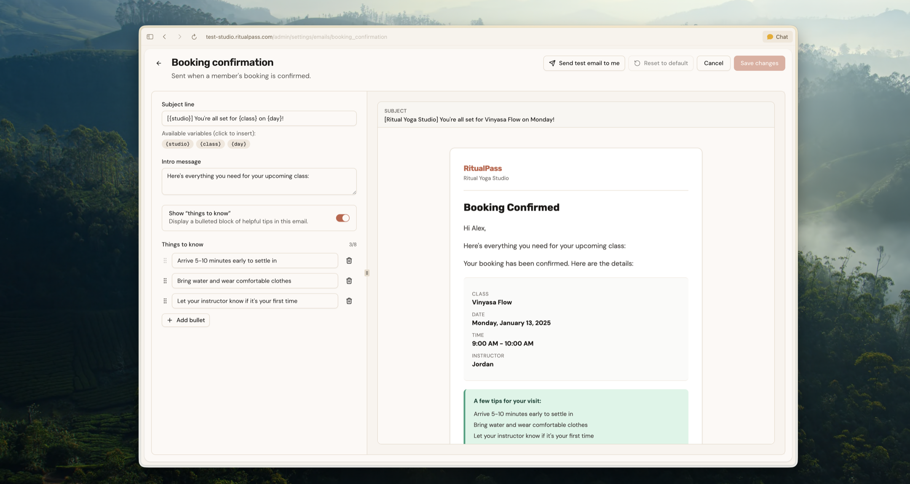
Task: Delete the "Bring water" bullet
Action: click(x=349, y=281)
